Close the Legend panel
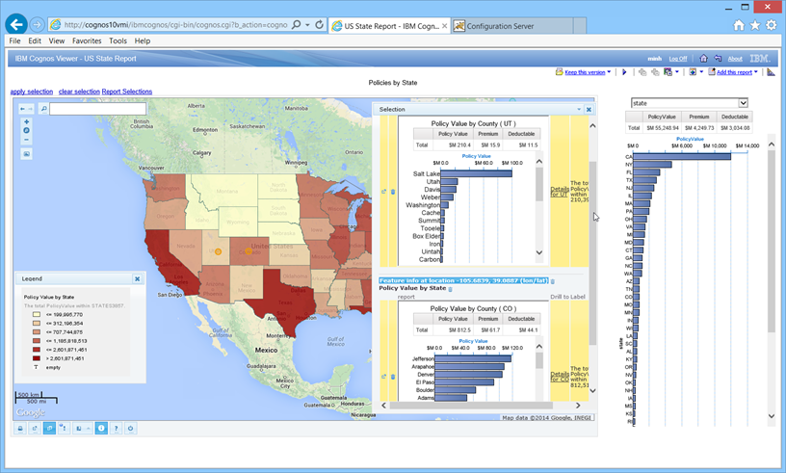The image size is (786, 473). (138, 278)
